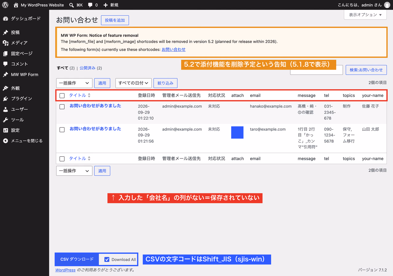Viewport: 393px width, 276px height.
Task: Expand the 表示オプション panel
Action: (365, 15)
